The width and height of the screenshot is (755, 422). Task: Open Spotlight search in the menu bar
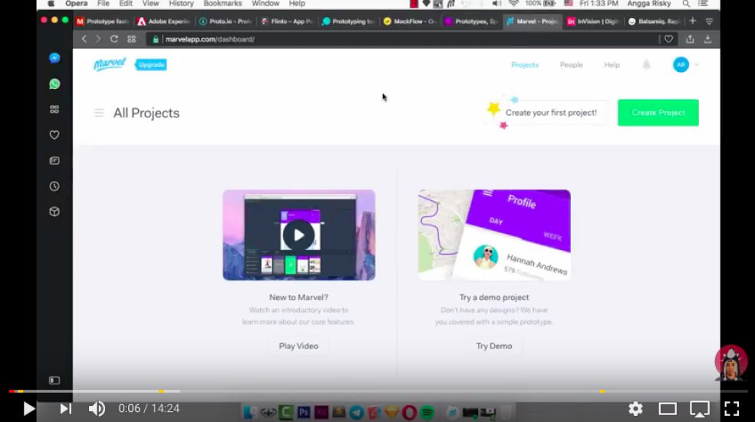(686, 3)
